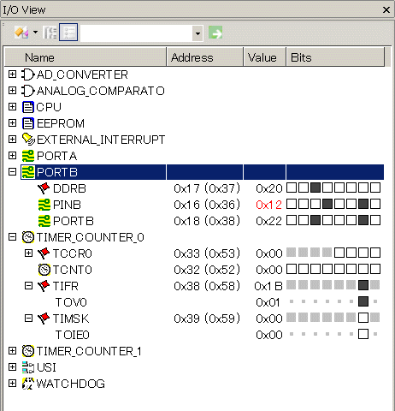
Task: Toggle bit 3 of TCCR0 register
Action: coord(339,253)
